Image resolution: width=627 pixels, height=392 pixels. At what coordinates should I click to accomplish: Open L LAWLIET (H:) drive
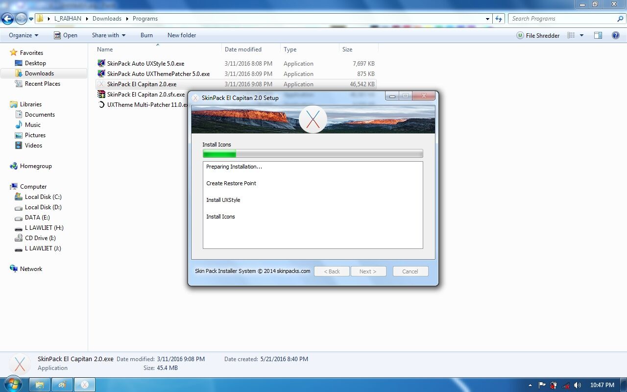click(x=44, y=228)
